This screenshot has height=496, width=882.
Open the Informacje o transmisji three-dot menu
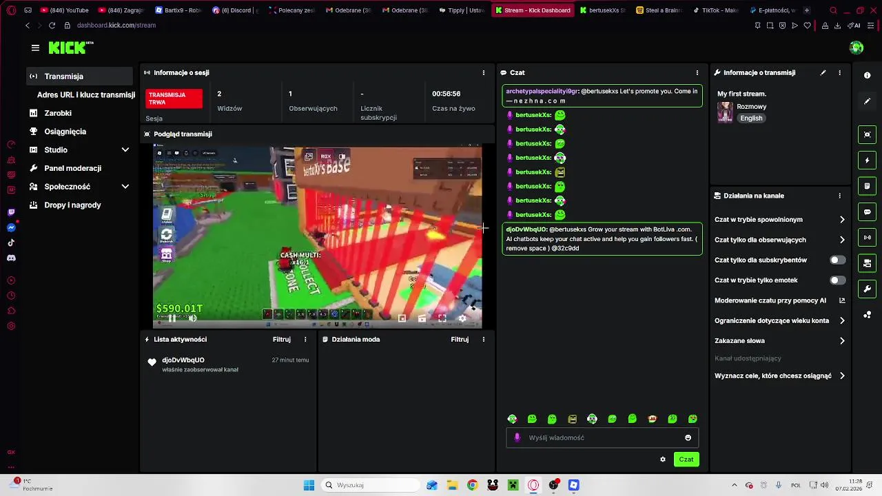click(839, 72)
